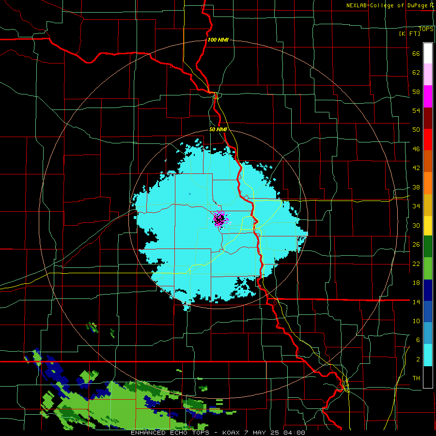This screenshot has height=436, width=436.
Task: Click the [K FT] units label
Action: point(409,33)
